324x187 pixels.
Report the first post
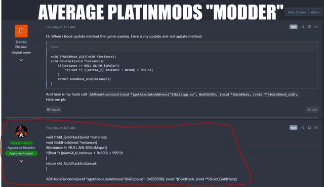54,110
